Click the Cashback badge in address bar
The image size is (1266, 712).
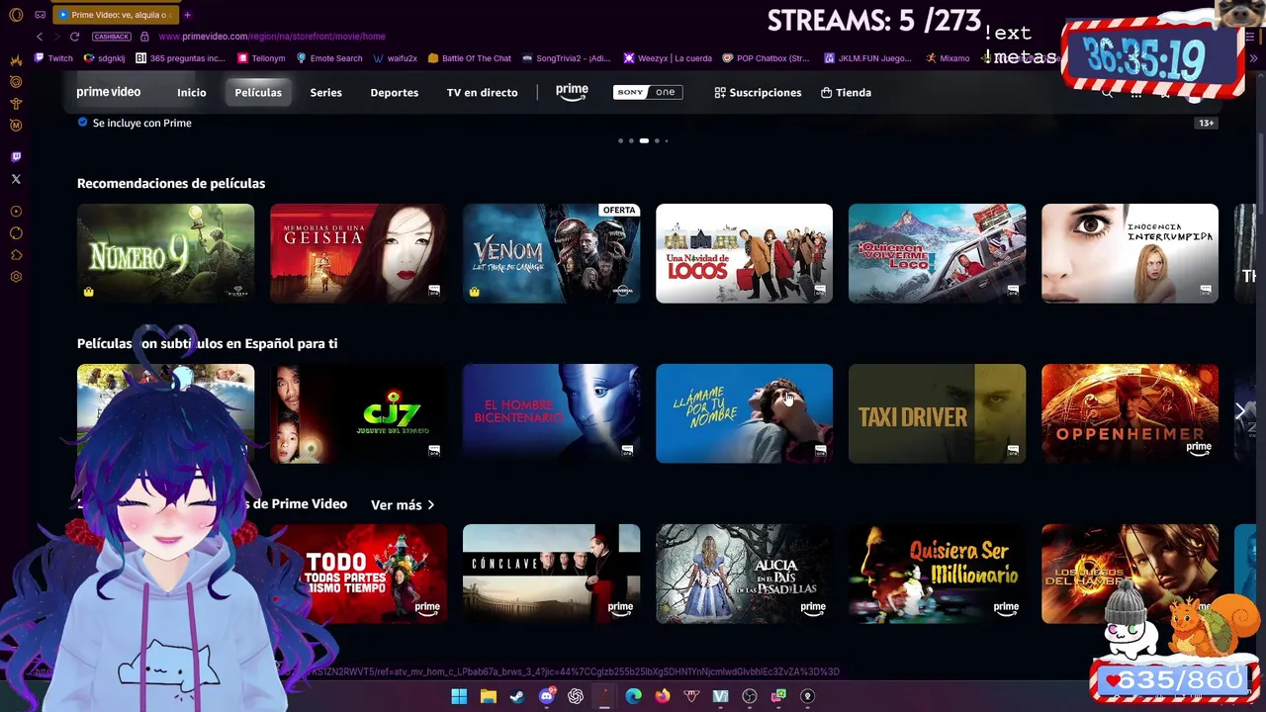(x=112, y=37)
